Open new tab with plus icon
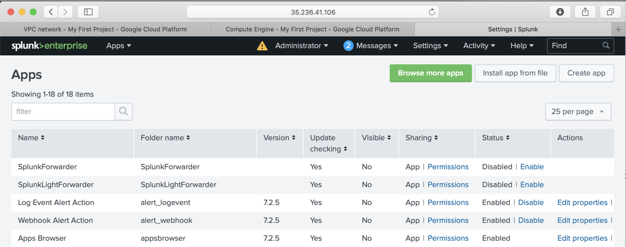Viewport: 626px width, 247px height. (618, 29)
